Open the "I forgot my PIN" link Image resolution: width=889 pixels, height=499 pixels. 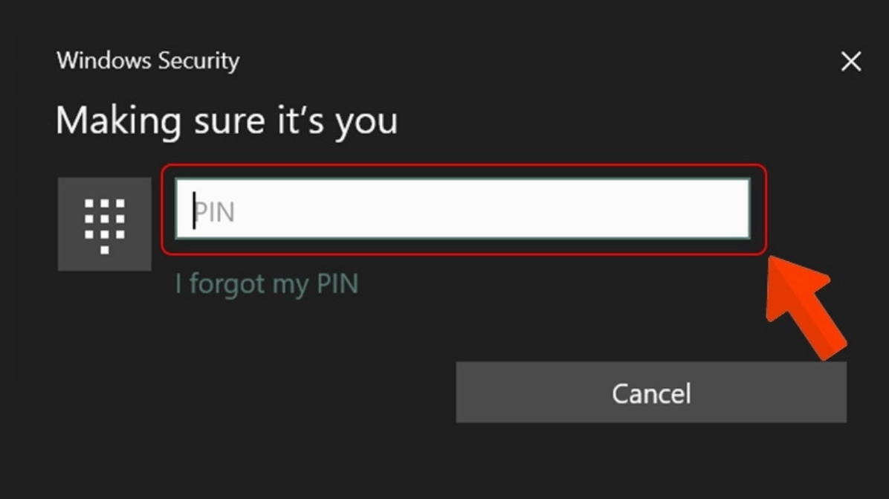266,283
